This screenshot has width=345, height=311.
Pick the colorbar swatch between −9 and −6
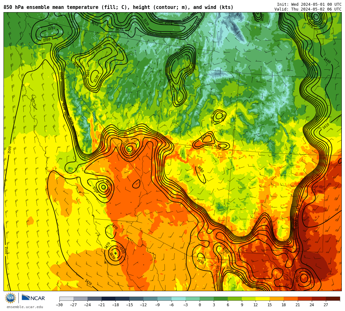165,299
